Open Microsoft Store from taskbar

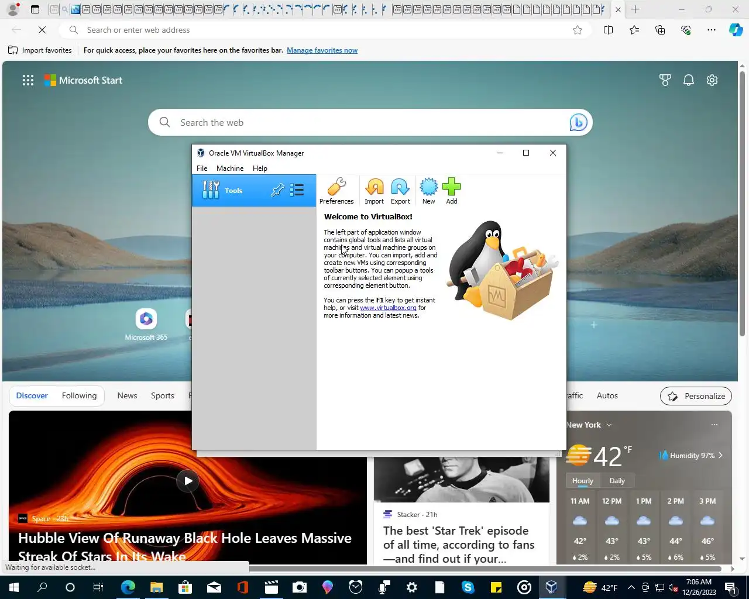point(185,587)
